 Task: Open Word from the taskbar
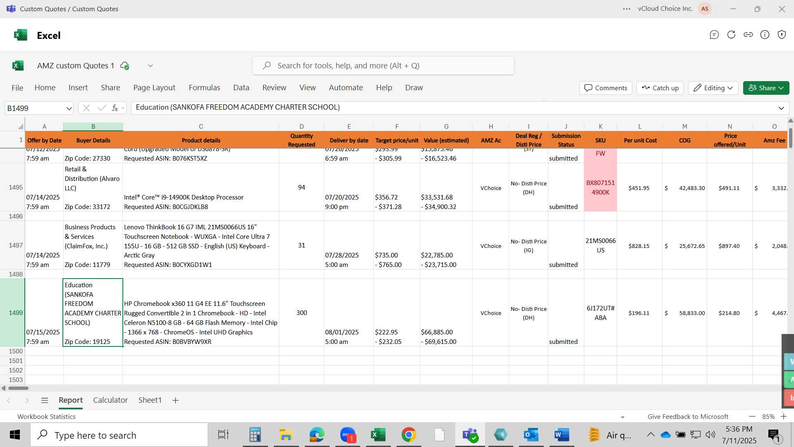[x=562, y=435]
